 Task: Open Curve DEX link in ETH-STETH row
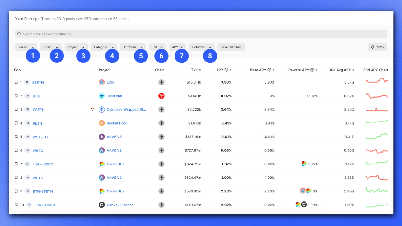tap(116, 191)
